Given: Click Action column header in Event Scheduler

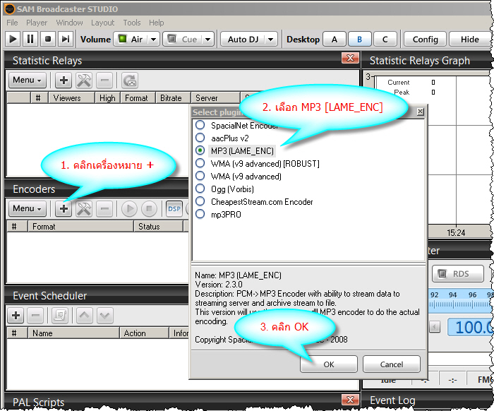Looking at the screenshot, I should click(x=144, y=333).
